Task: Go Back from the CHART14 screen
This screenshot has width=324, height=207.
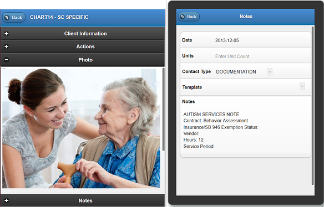Action: [x=14, y=18]
